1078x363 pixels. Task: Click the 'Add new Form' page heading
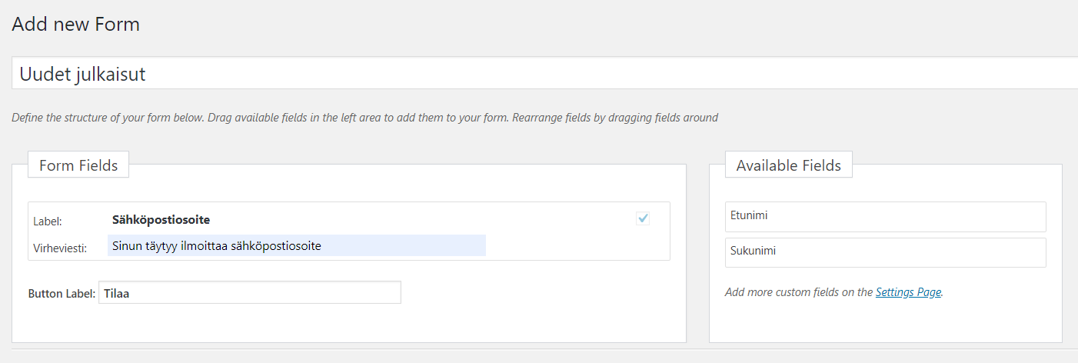point(75,24)
